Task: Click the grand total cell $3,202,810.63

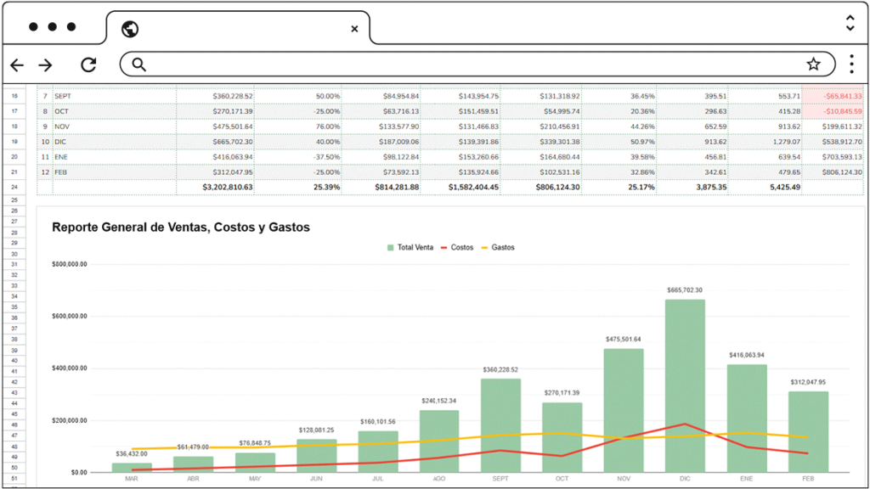Action: (x=228, y=187)
